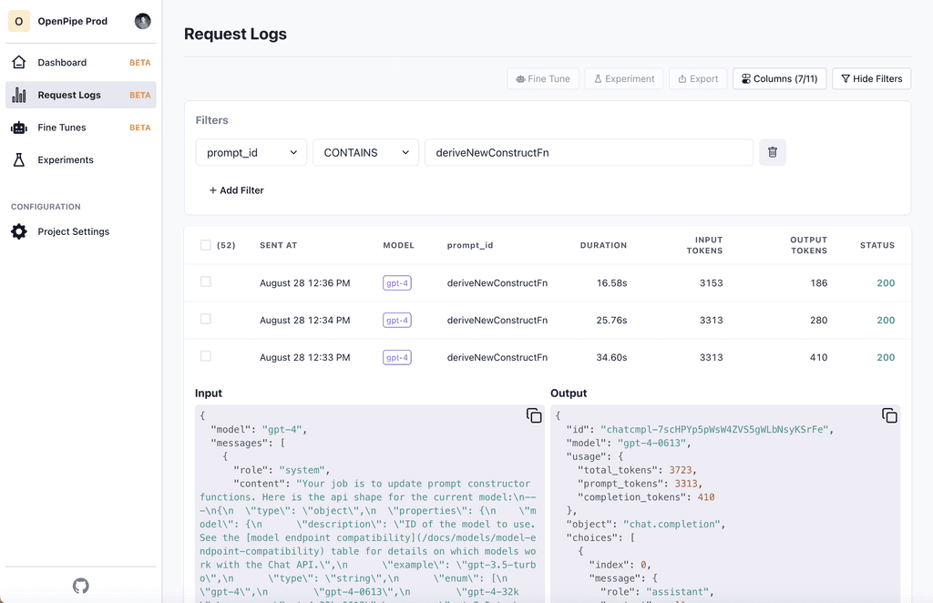Select the 12:34 PM log row checkbox
Viewport: 933px width, 603px height.
click(205, 320)
